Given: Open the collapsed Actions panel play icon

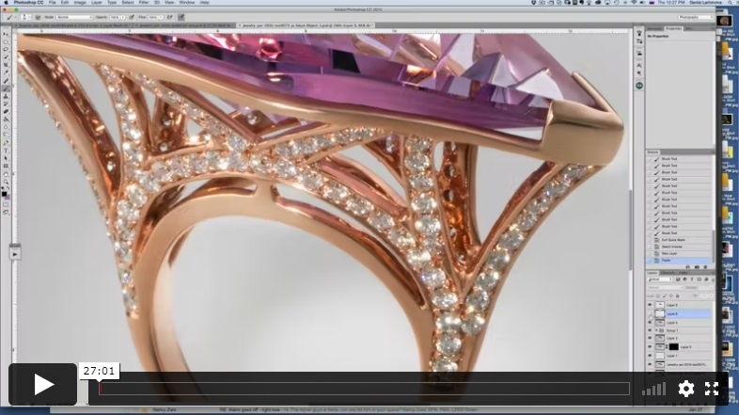Looking at the screenshot, I should [15, 254].
